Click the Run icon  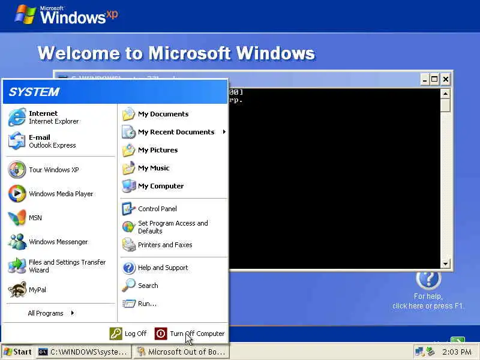click(128, 304)
